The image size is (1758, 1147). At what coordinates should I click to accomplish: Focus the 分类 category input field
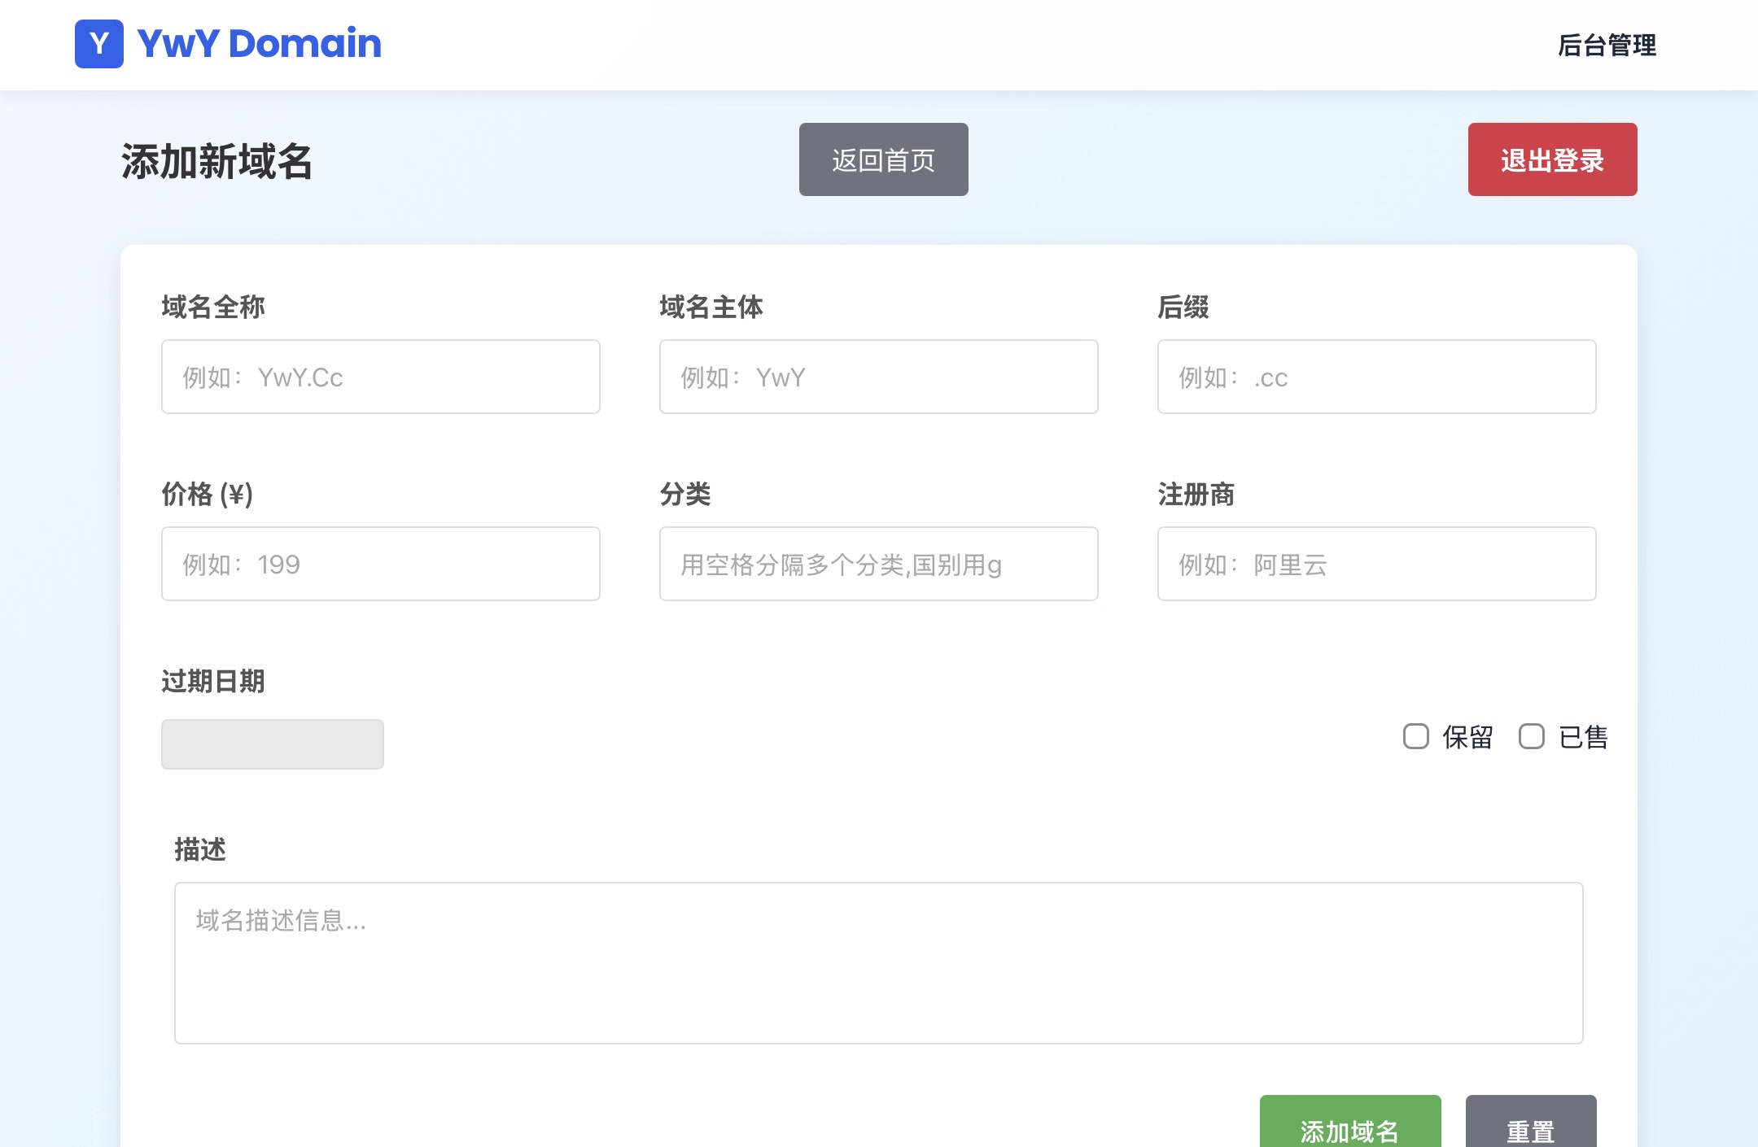(878, 564)
